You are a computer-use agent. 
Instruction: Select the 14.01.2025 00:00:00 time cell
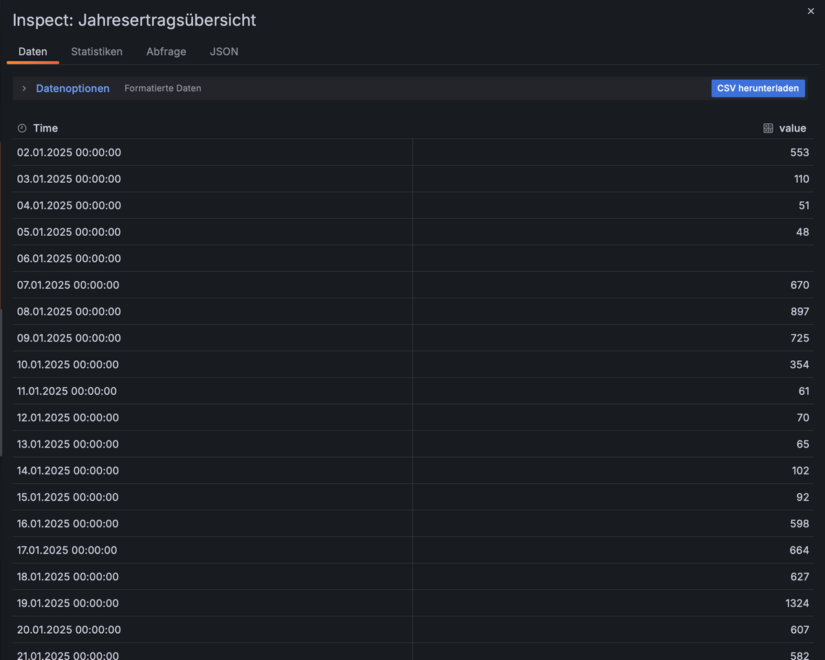coord(212,471)
